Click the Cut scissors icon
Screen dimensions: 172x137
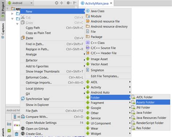click(x=23, y=17)
